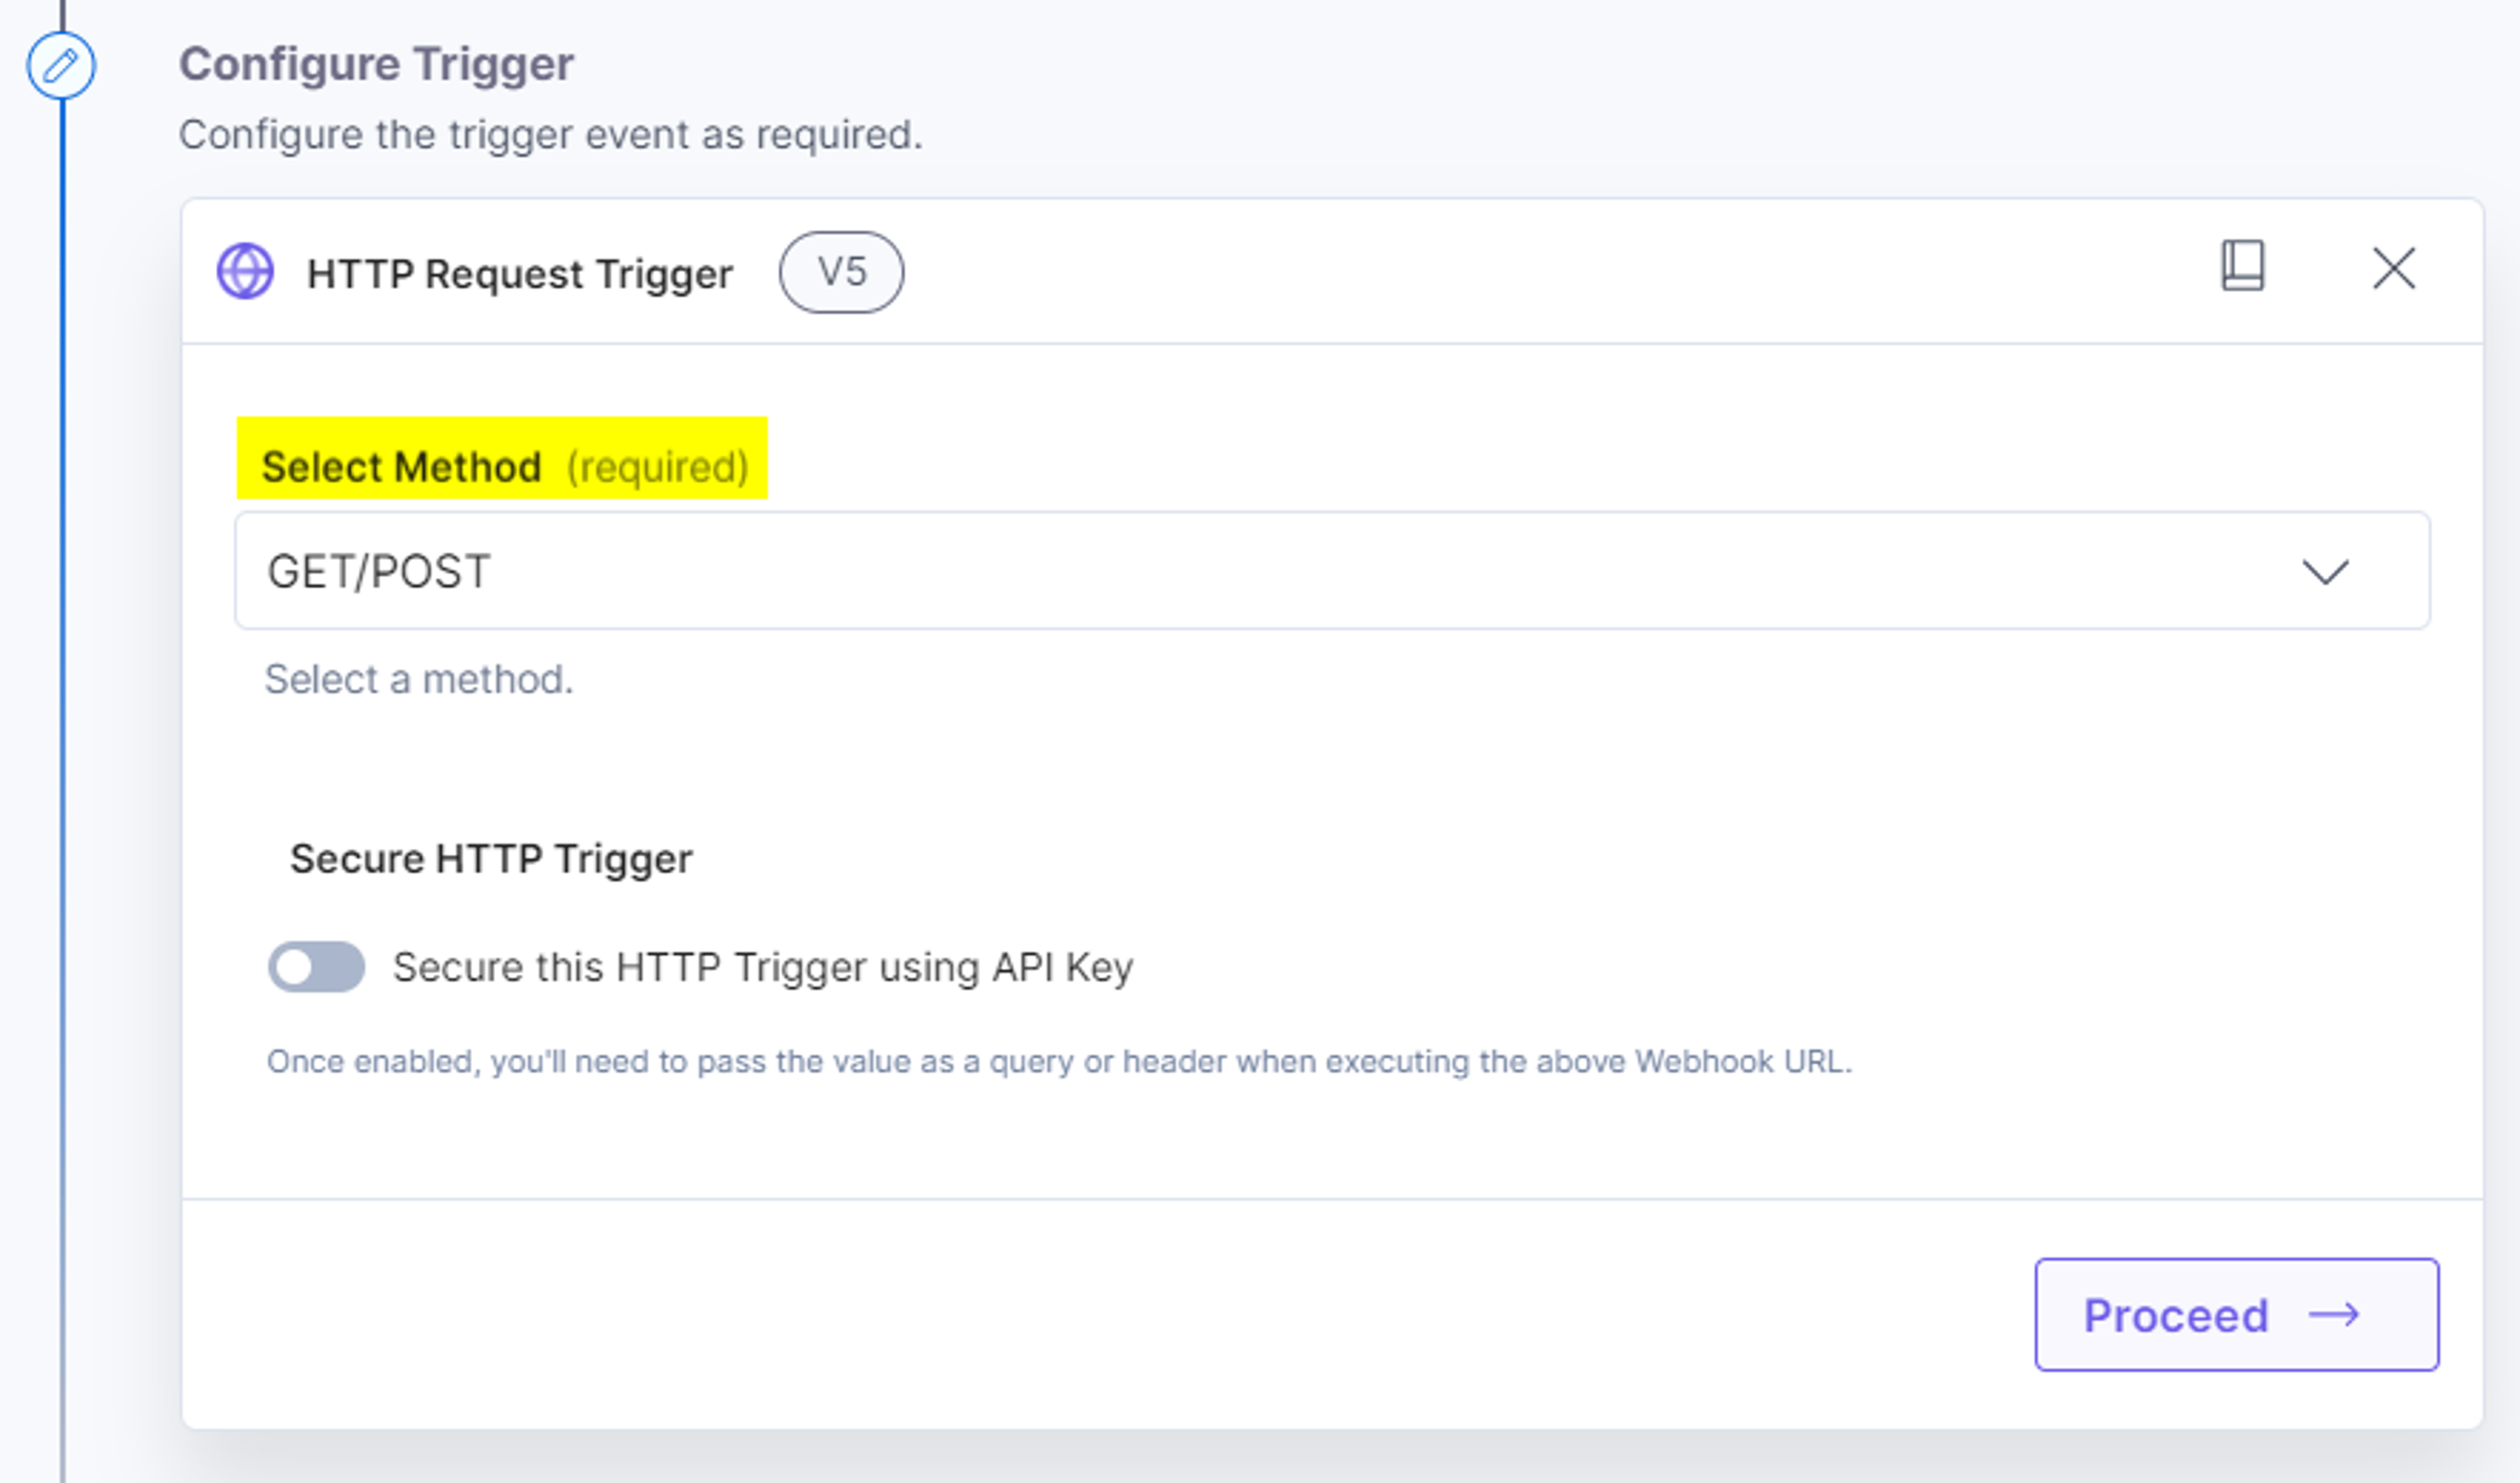Click the V5 version badge
The width and height of the screenshot is (2520, 1483).
841,272
